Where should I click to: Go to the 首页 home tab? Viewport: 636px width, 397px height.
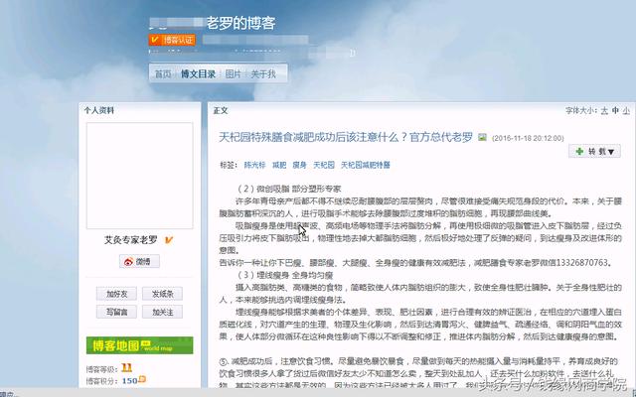(x=162, y=74)
